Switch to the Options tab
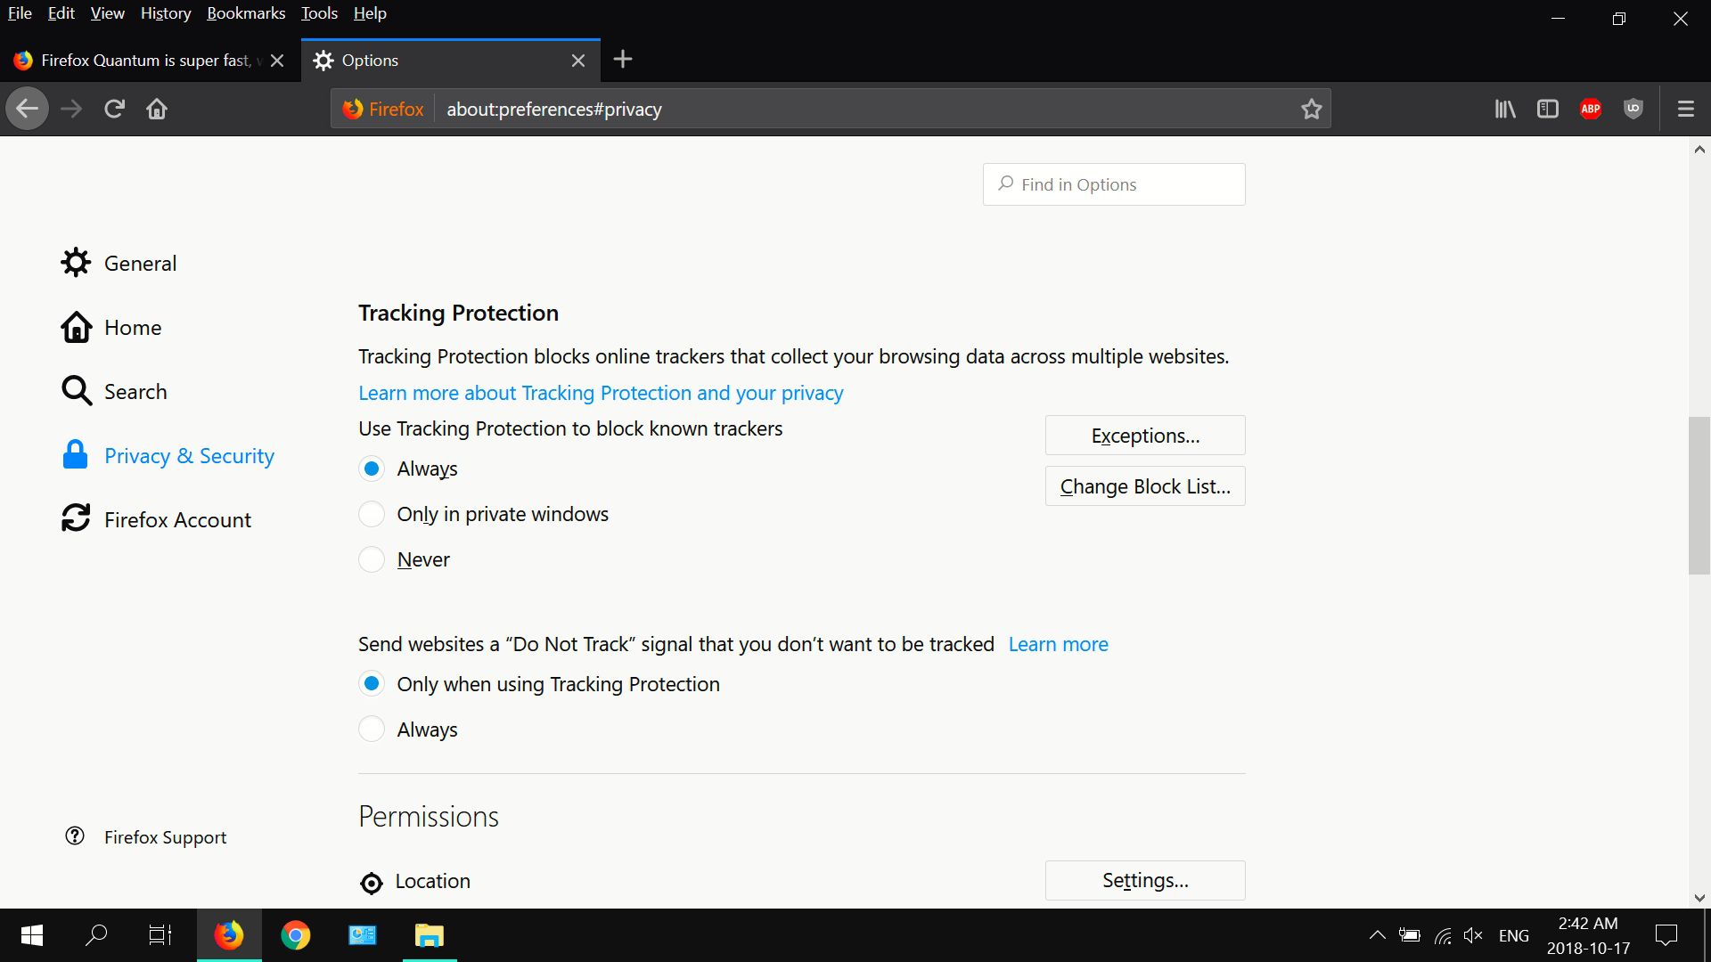Screen dimensions: 1711x962 (451, 61)
